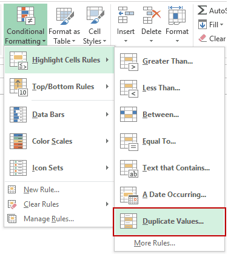Select Top/Bottom Rules menu label
This screenshot has width=228, height=254.
point(63,87)
